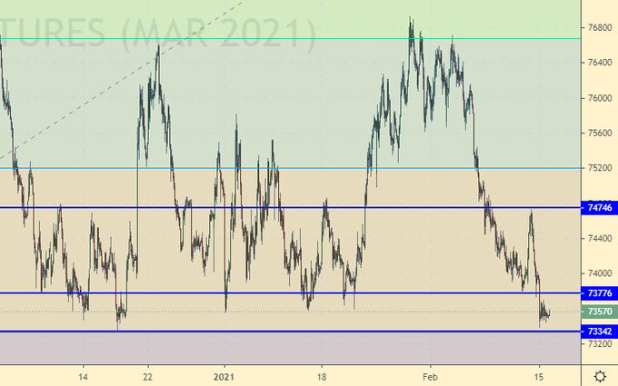
Task: Click the 74400 price axis label
Action: coord(600,238)
